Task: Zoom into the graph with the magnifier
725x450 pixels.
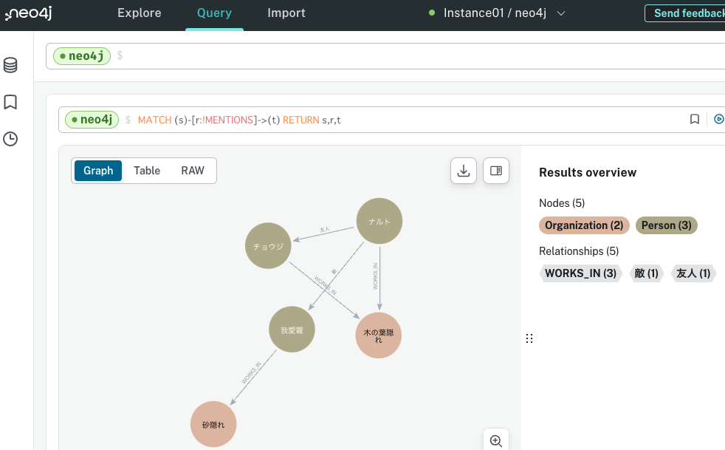Action: 495,440
